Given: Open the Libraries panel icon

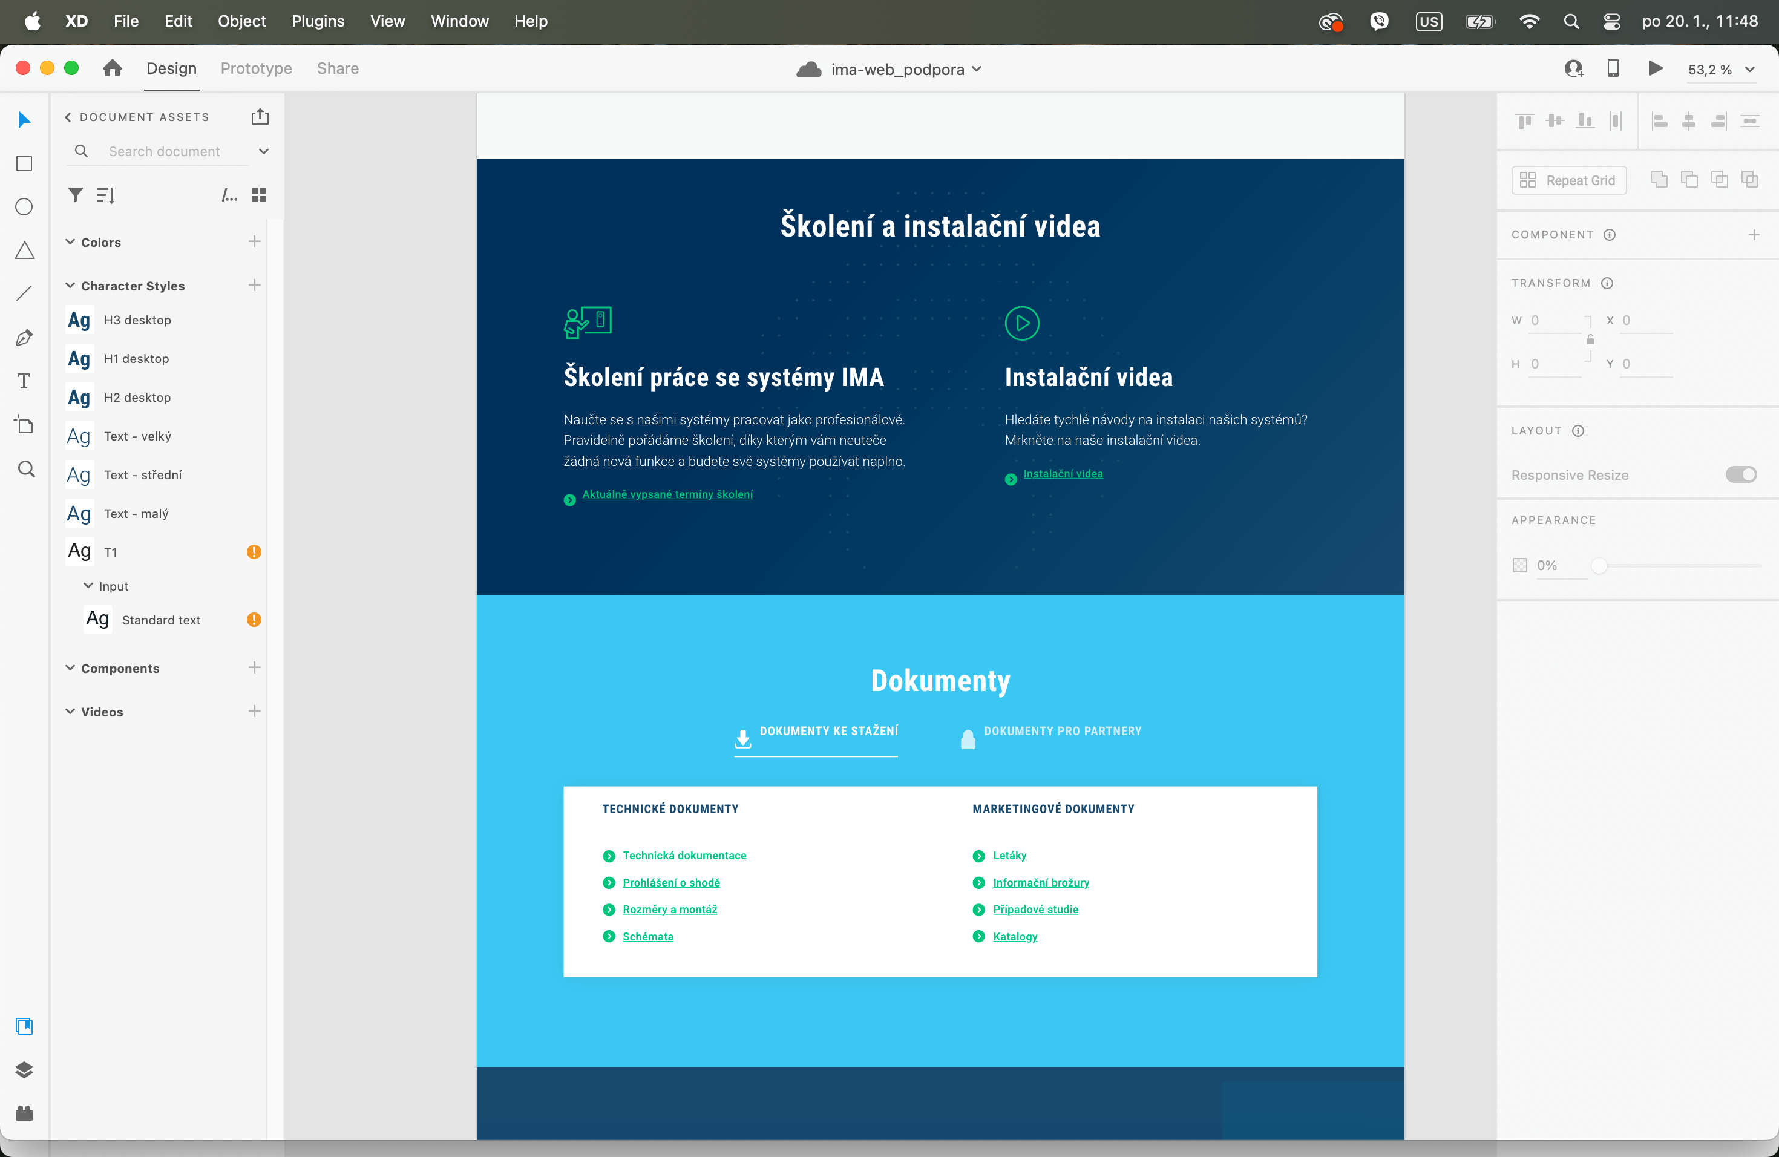Looking at the screenshot, I should [x=24, y=1026].
